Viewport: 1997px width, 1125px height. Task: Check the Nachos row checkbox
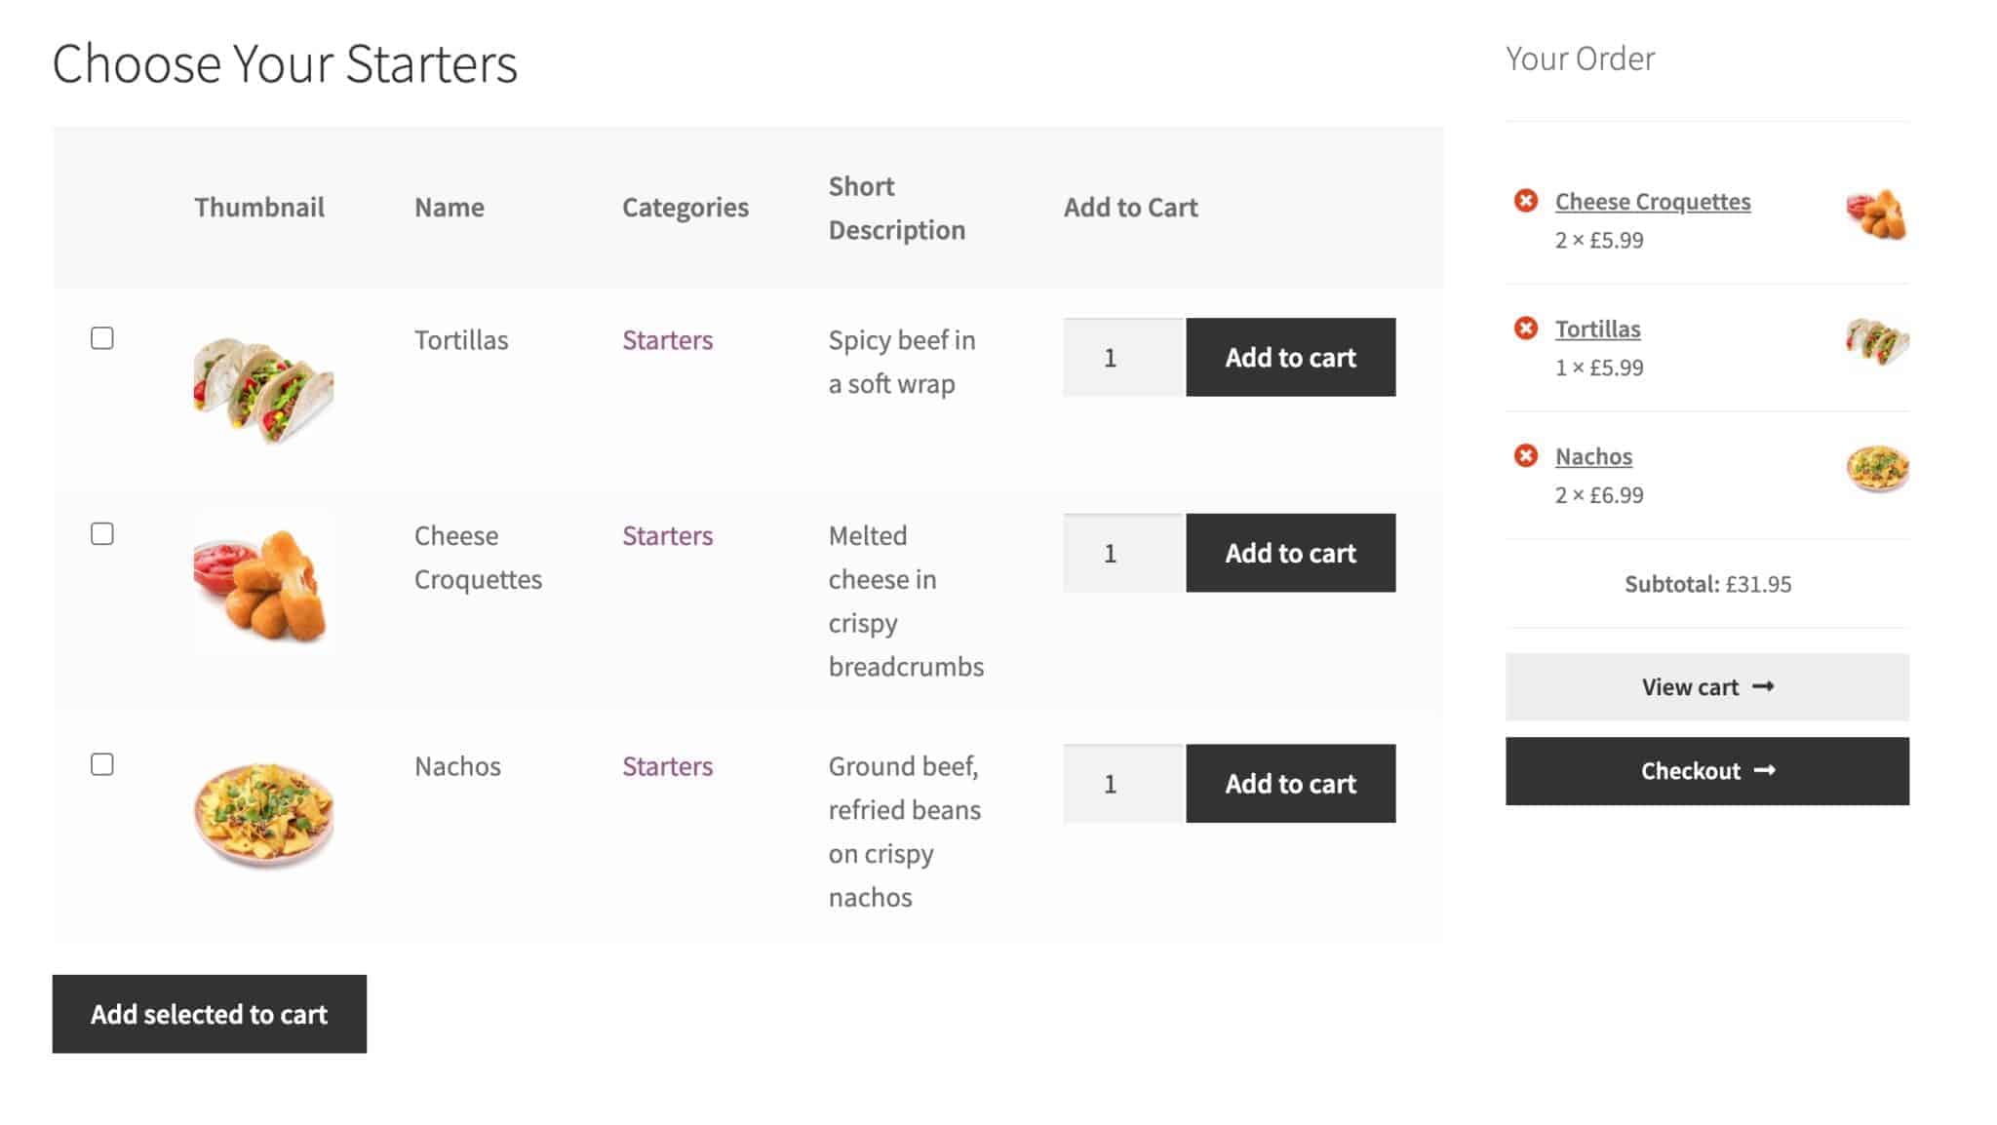click(x=102, y=765)
